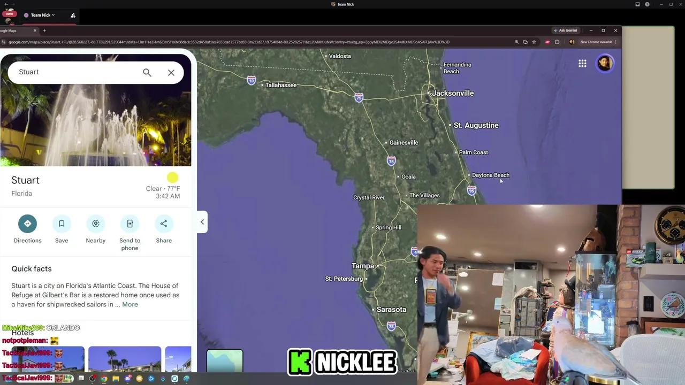Viewport: 685px width, 385px height.
Task: Click the Chrome zoom magnifier icon
Action: 516,42
